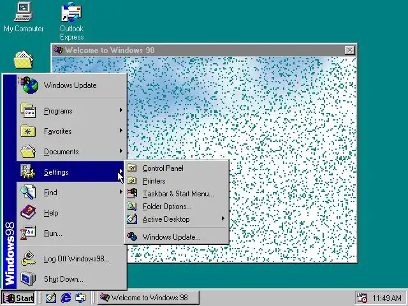Click the Folder Options magnifier icon
The height and width of the screenshot is (306, 408).
[x=132, y=207]
